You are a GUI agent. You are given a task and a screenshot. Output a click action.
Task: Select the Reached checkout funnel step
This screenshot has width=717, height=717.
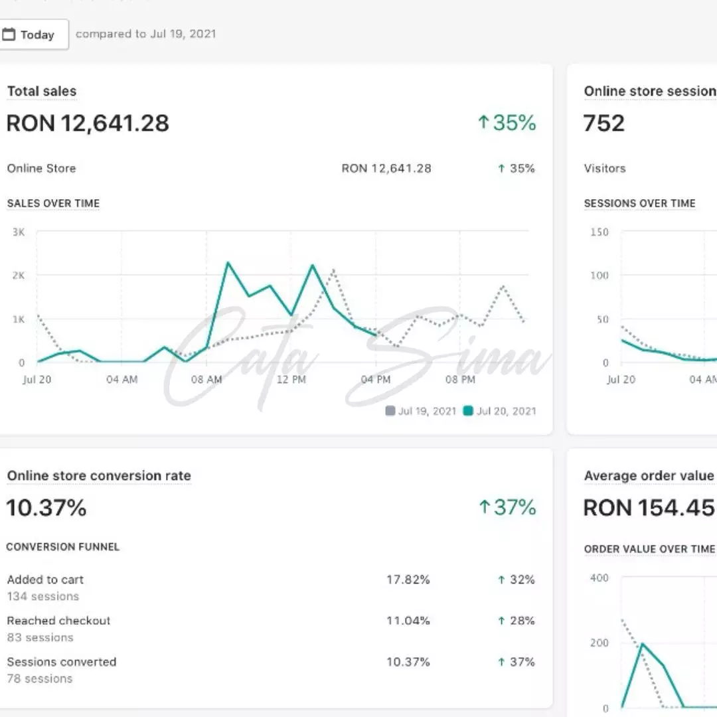(x=58, y=621)
